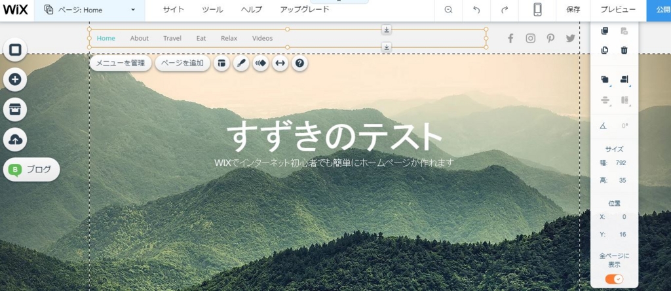Click the zoom out magnifier icon
The width and height of the screenshot is (671, 291).
coord(448,10)
